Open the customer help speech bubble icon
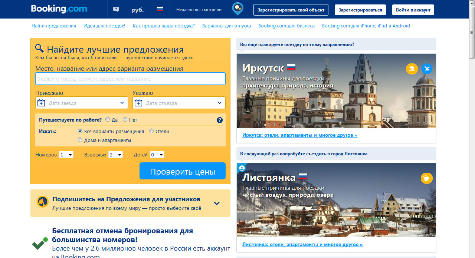The height and width of the screenshot is (258, 475). click(116, 10)
